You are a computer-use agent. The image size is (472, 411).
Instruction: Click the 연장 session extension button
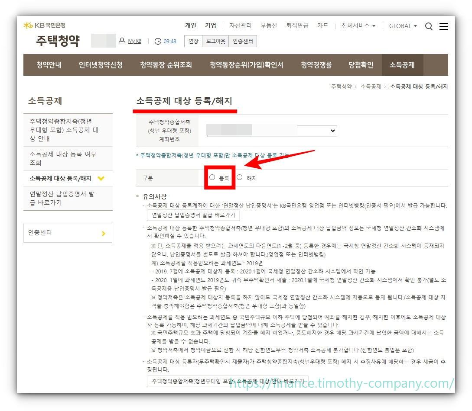click(x=193, y=41)
